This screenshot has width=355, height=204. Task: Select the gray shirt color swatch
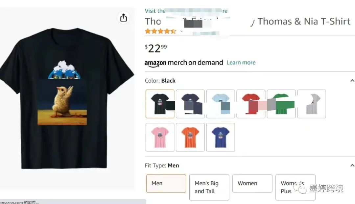click(312, 104)
